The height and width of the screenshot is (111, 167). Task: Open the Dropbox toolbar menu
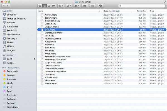click(69, 6)
